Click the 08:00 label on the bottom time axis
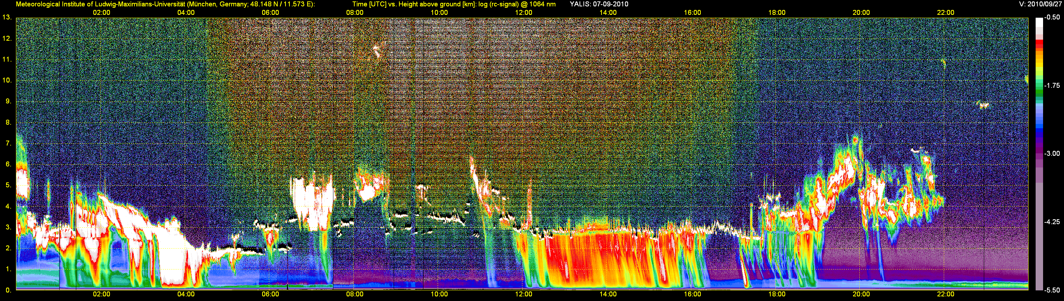The image size is (1064, 301). click(355, 294)
